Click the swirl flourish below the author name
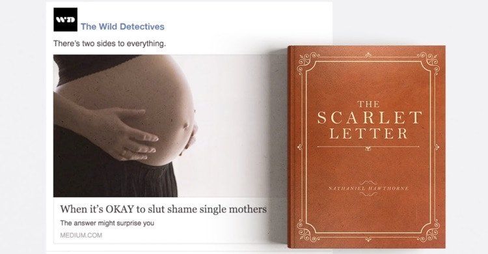 (368, 194)
